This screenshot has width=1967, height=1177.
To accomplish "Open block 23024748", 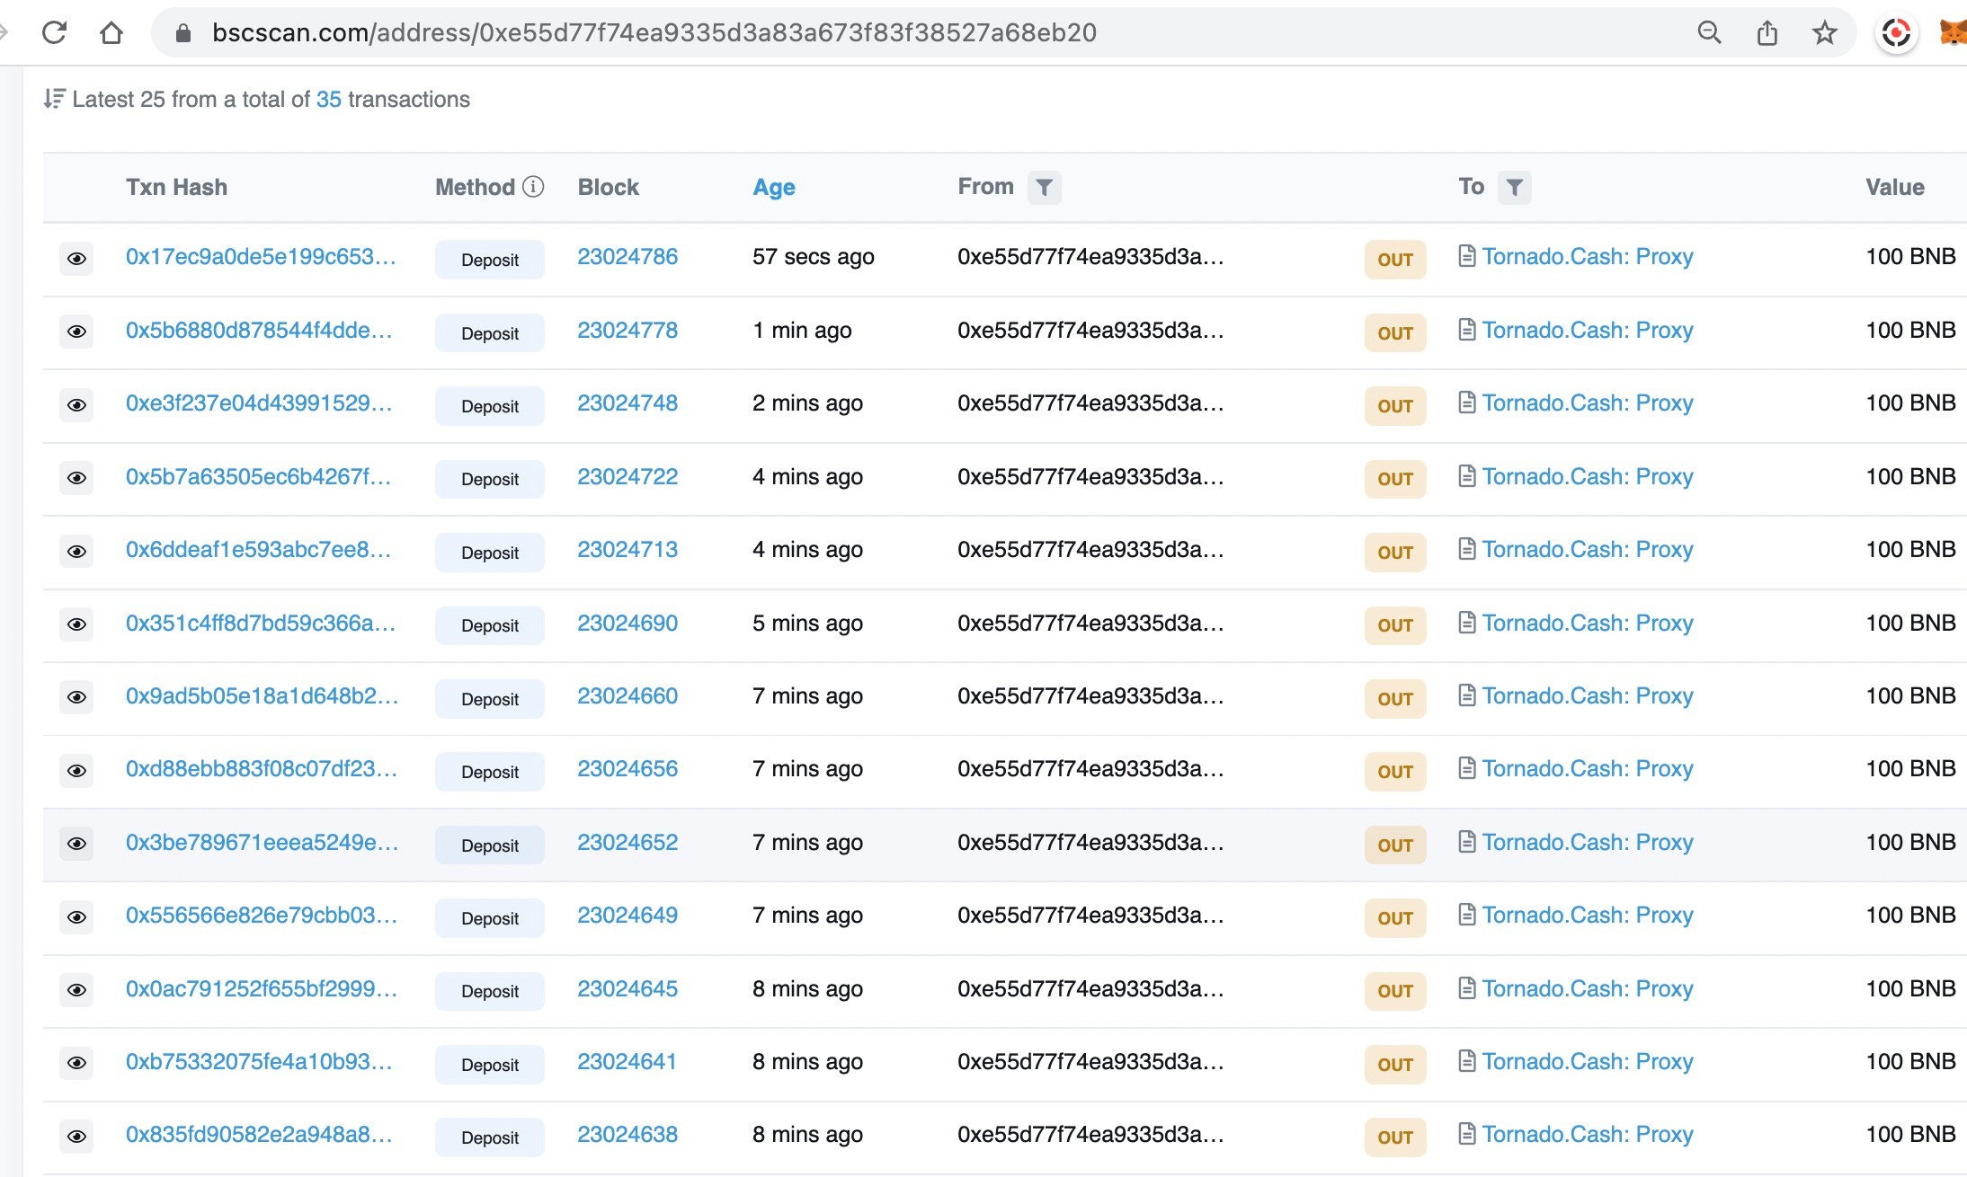I will click(627, 403).
